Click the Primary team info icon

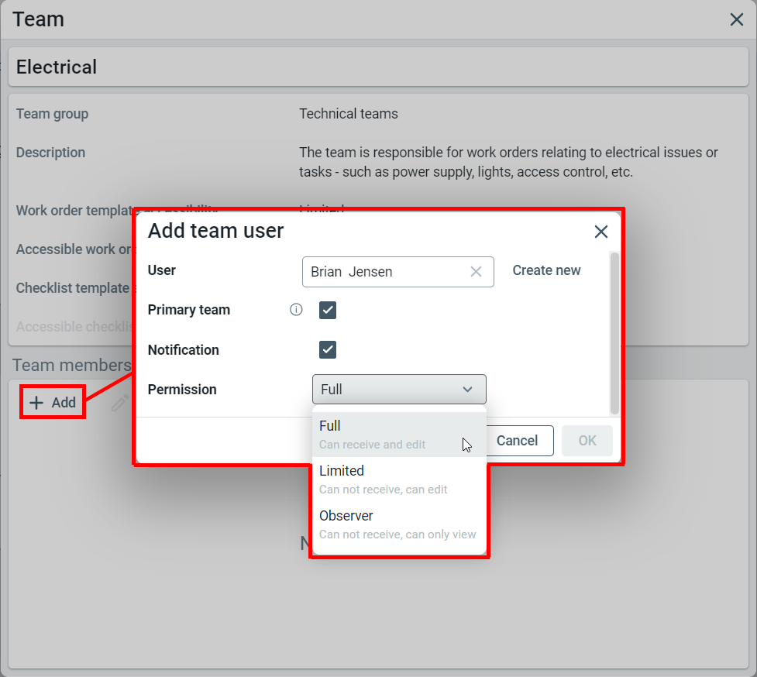296,310
